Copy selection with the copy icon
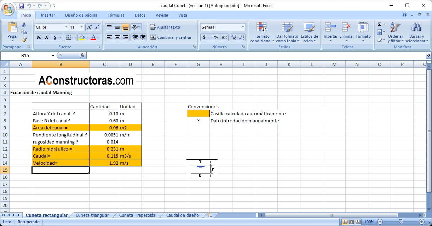This screenshot has height=226, width=432. [x=24, y=32]
